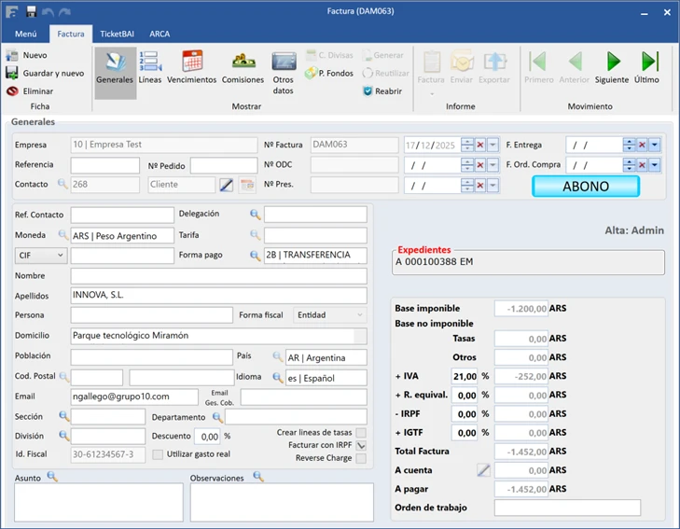Click Guardar y nuevo

click(x=45, y=73)
